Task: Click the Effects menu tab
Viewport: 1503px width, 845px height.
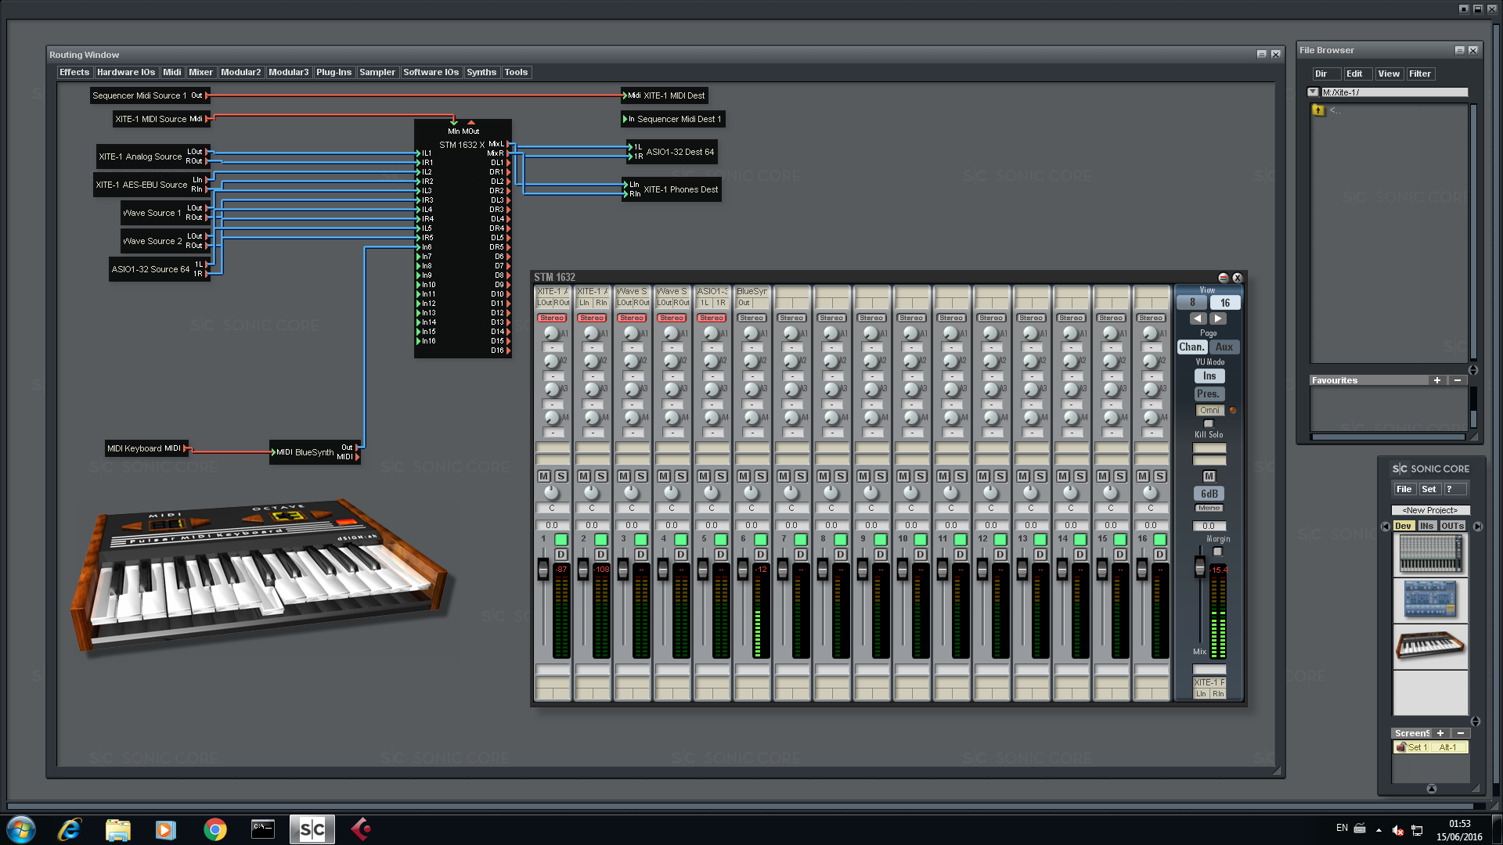Action: pyautogui.click(x=72, y=71)
